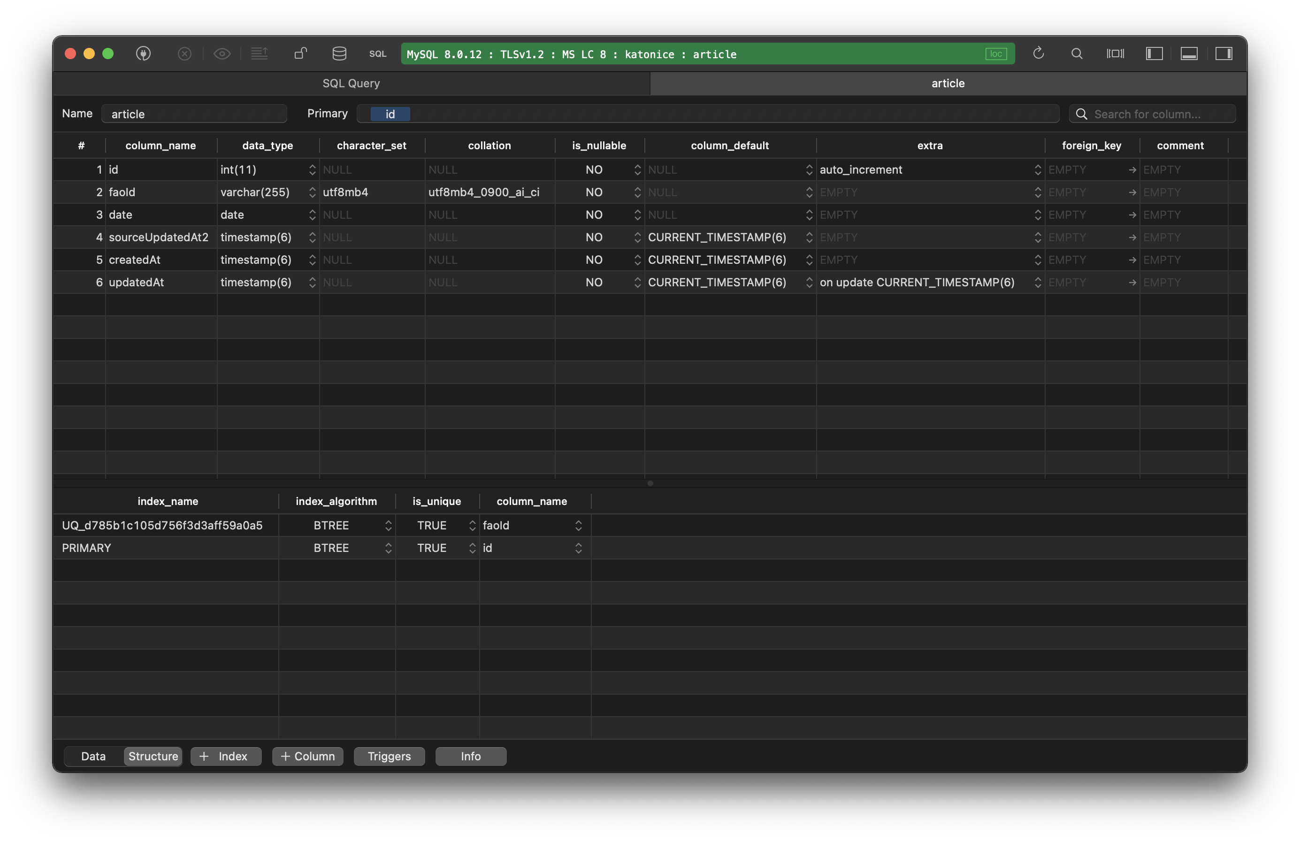1300x842 pixels.
Task: Toggle the right sidebar panel
Action: [1224, 54]
